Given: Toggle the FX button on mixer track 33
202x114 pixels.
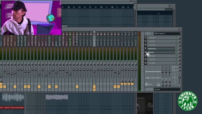Looking at the screenshot, I should (x=115, y=86).
